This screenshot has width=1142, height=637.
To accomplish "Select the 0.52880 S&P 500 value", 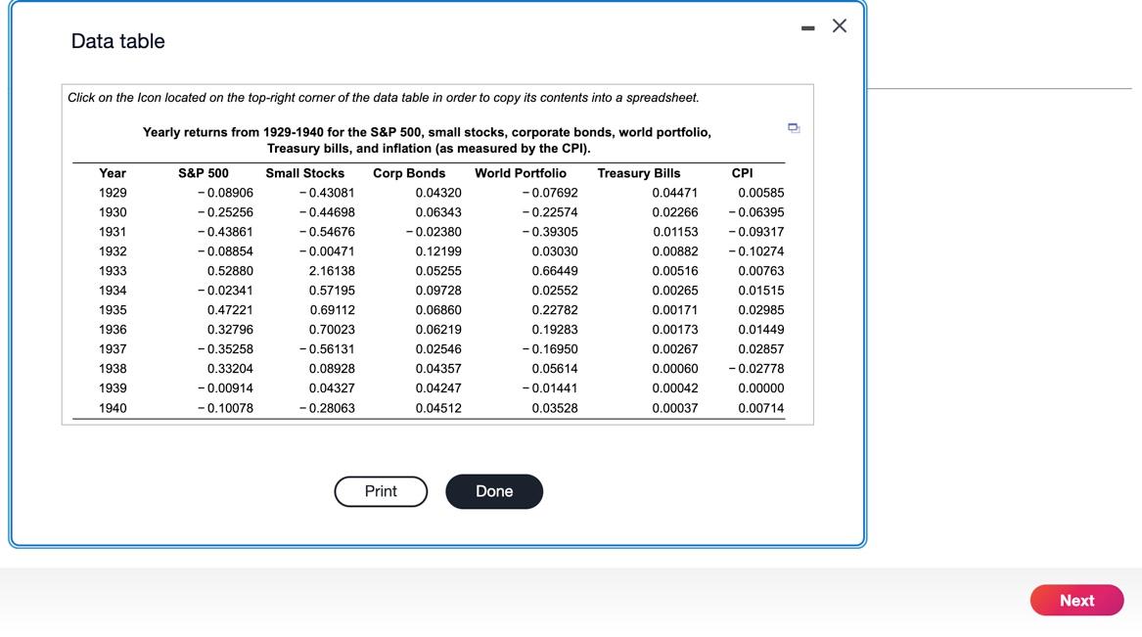I will (x=229, y=270).
